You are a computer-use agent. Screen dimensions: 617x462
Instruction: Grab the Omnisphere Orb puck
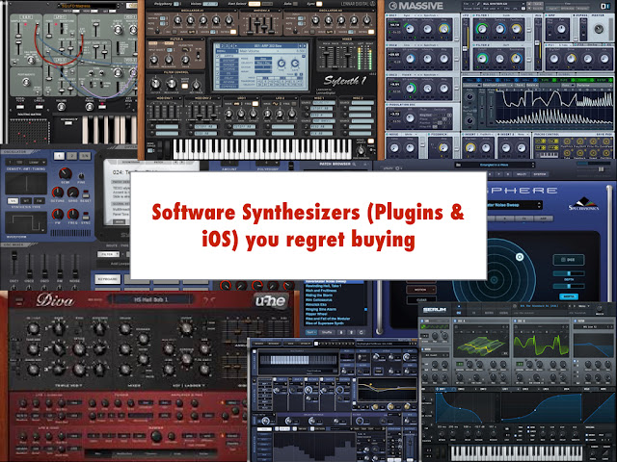click(x=520, y=257)
